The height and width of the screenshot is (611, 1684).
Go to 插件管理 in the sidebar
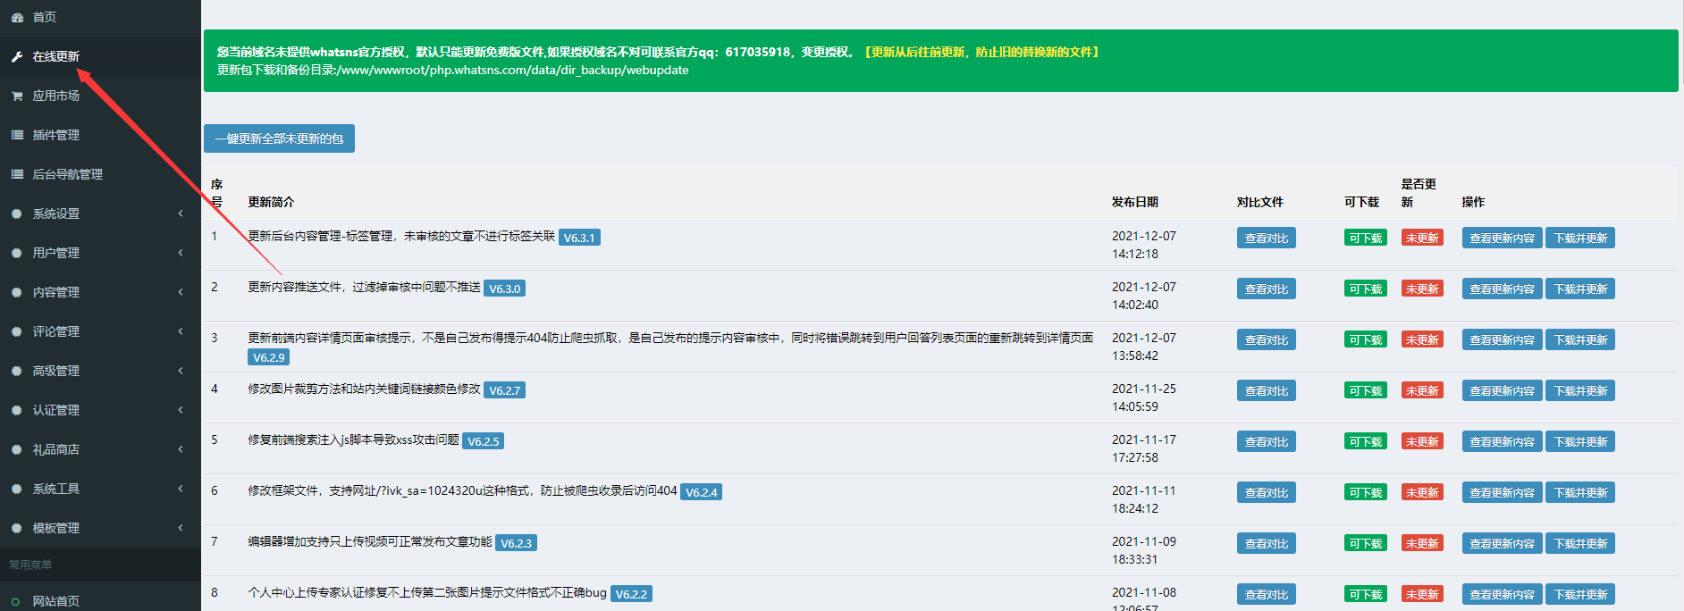tap(100, 135)
